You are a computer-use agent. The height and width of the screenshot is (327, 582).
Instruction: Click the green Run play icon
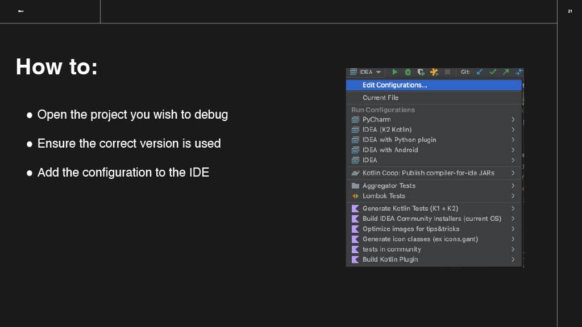[x=395, y=72]
